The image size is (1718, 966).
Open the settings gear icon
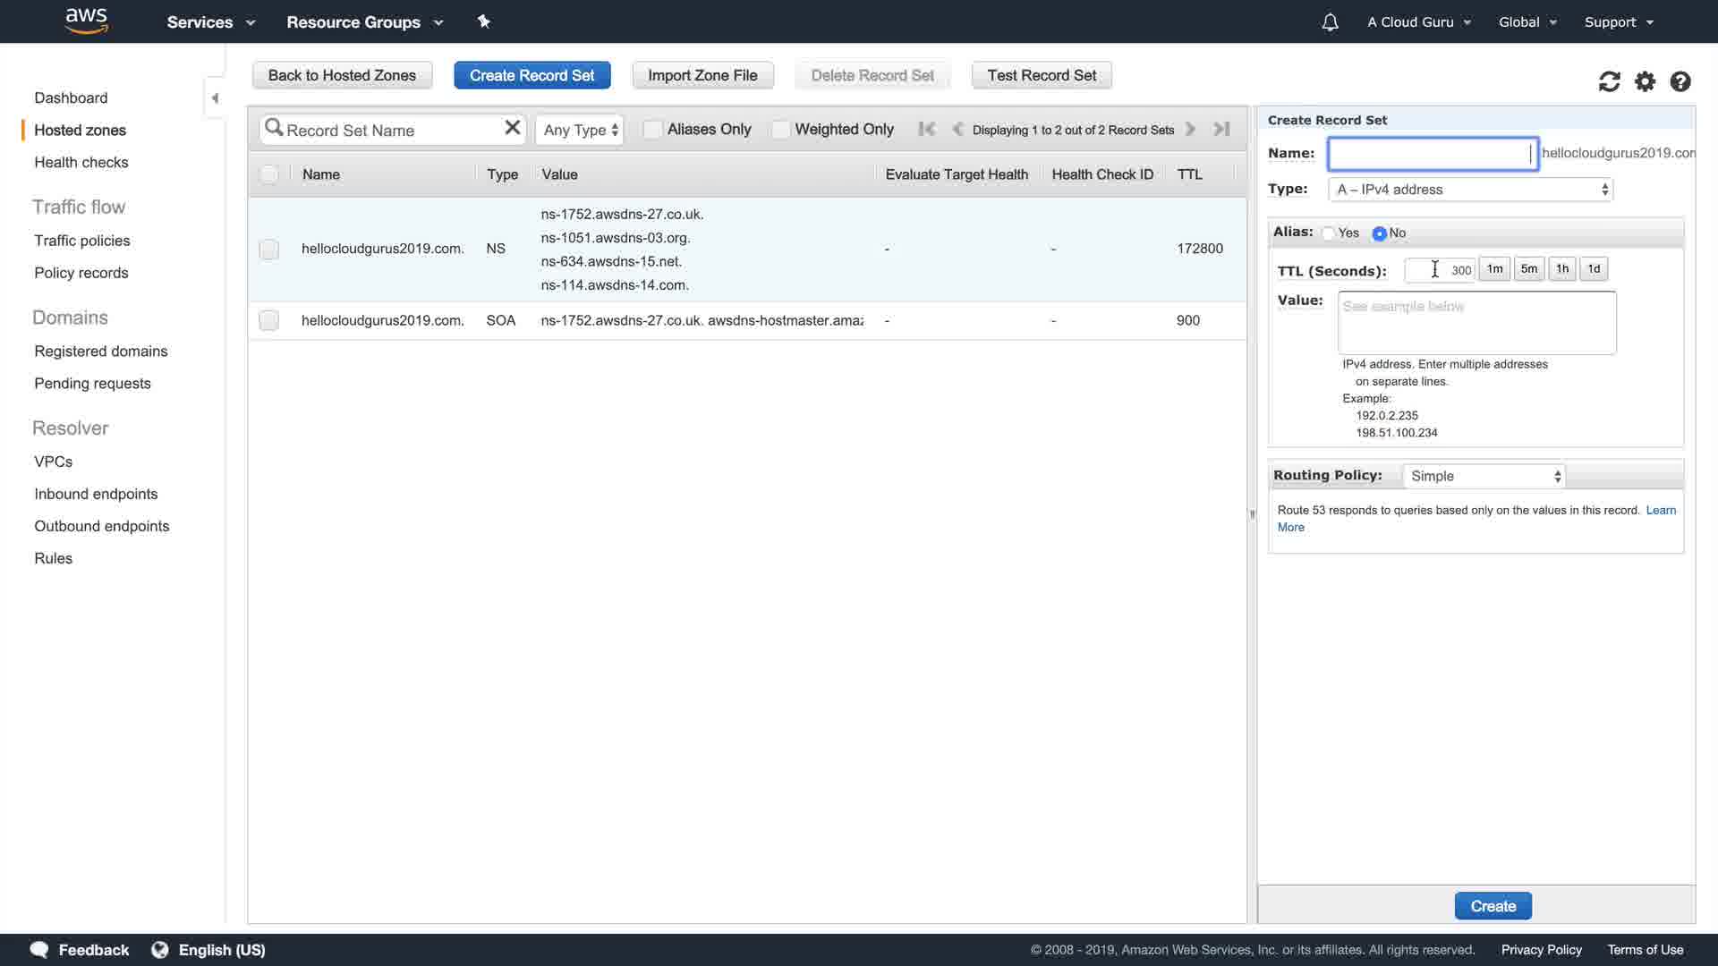(1645, 81)
